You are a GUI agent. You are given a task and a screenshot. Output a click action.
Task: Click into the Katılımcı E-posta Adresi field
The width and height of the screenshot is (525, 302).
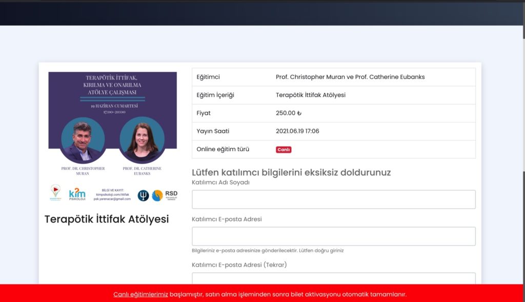pos(333,236)
